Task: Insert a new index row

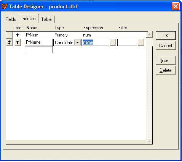Action: click(x=166, y=60)
